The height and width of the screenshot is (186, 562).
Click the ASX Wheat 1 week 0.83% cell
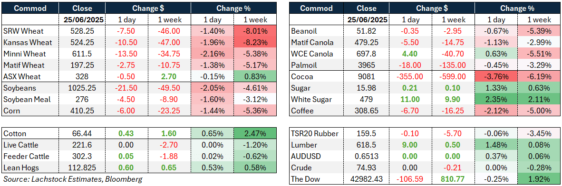(255, 76)
